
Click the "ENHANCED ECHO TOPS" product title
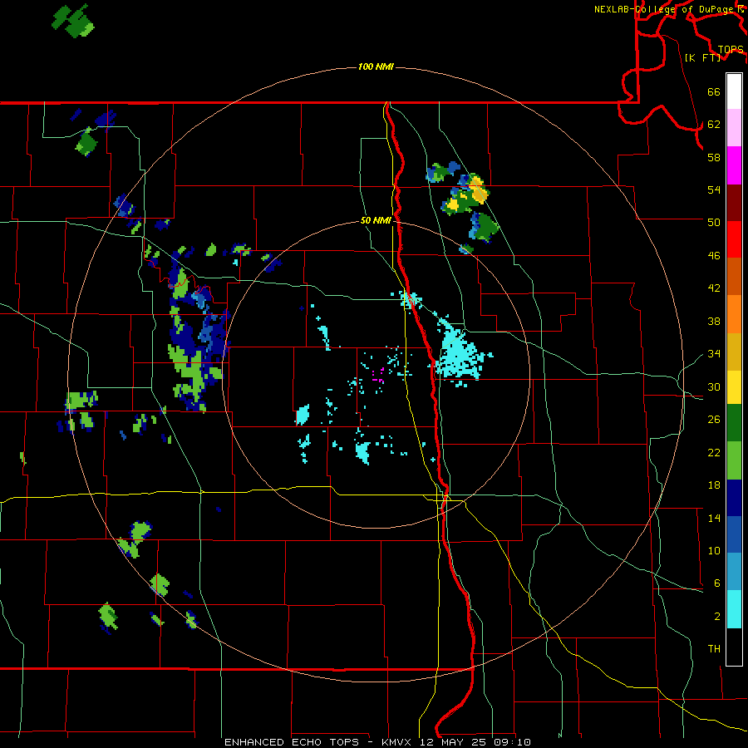point(292,742)
